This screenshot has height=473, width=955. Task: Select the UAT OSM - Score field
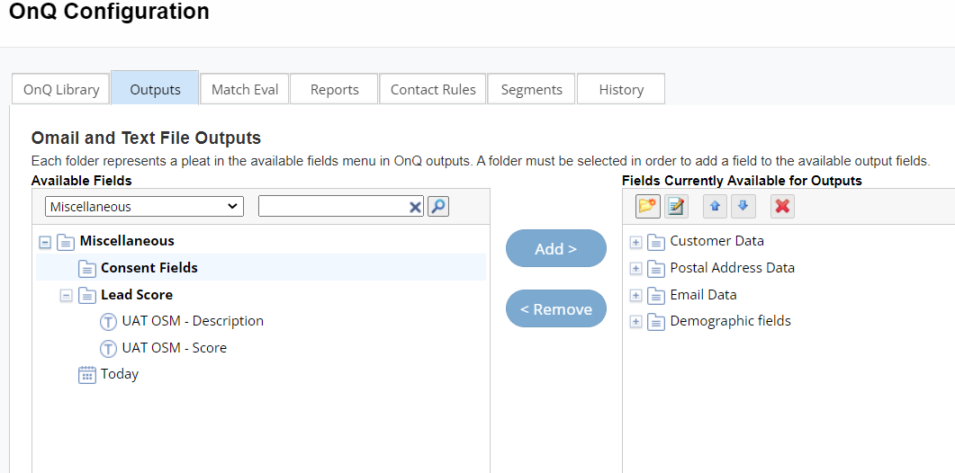(x=174, y=347)
